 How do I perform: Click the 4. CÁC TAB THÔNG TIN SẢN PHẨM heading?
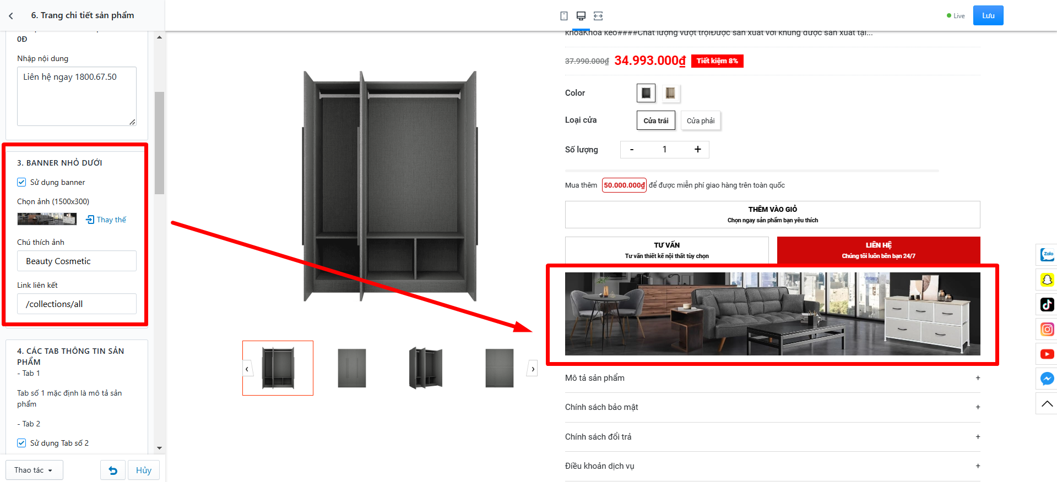coord(71,356)
